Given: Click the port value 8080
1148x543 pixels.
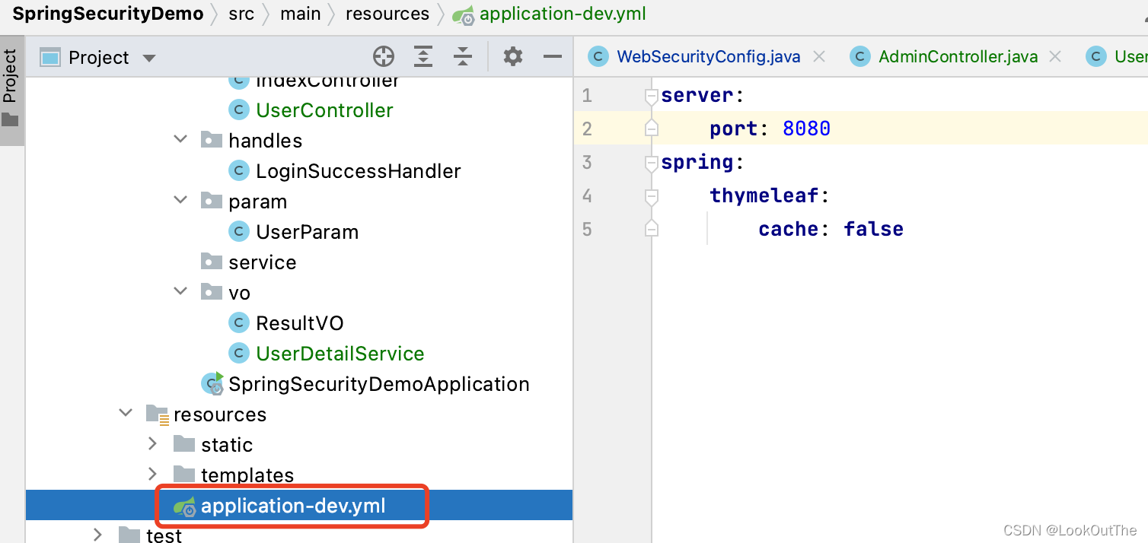Looking at the screenshot, I should pos(806,129).
